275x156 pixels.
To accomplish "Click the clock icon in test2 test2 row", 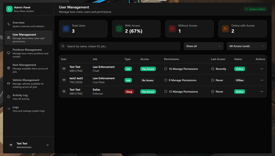I will tap(213, 80).
